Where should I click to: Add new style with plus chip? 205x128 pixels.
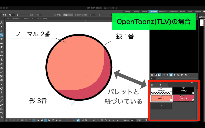[x=161, y=106]
